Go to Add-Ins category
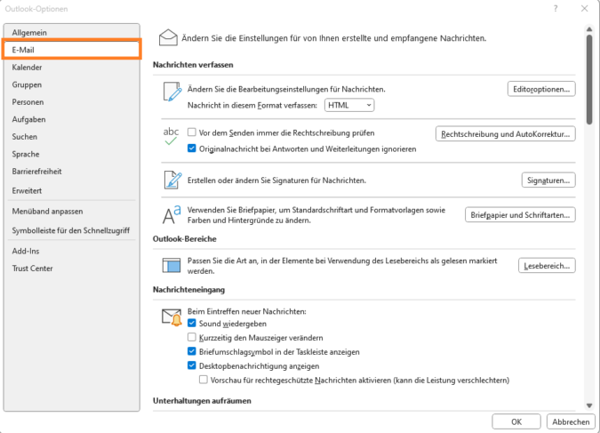 72,251
